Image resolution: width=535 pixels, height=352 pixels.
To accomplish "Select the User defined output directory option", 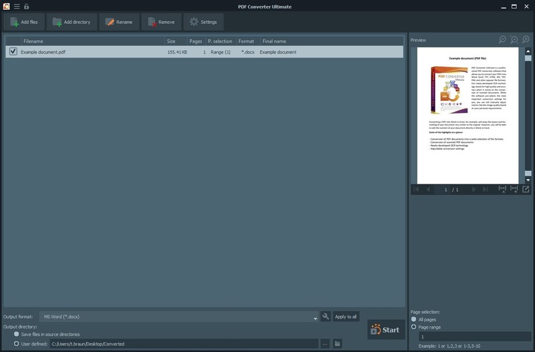I will pyautogui.click(x=16, y=343).
